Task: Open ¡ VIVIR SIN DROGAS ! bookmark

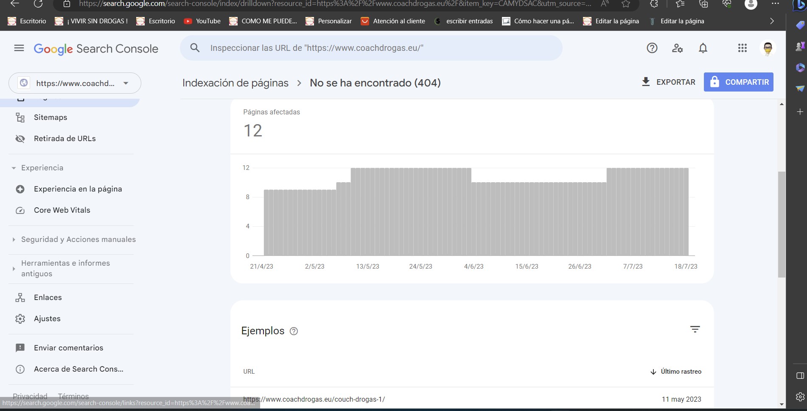Action: (x=91, y=21)
